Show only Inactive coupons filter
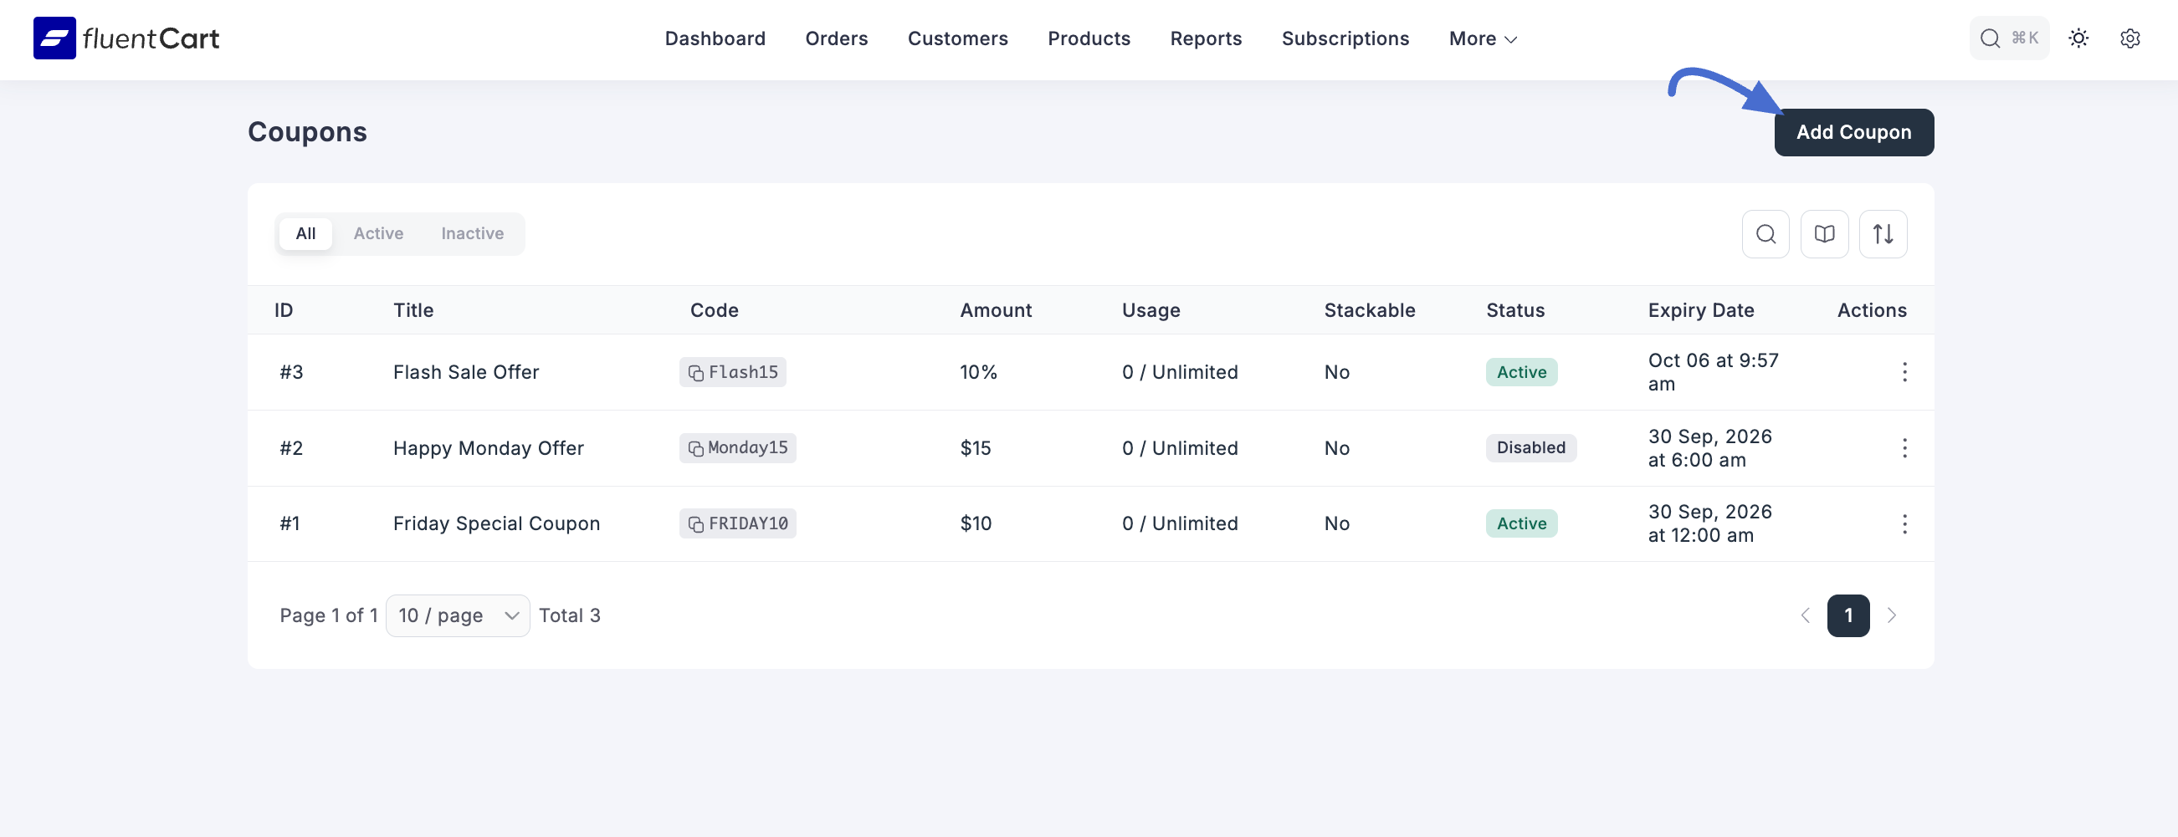This screenshot has width=2178, height=837. 472,234
